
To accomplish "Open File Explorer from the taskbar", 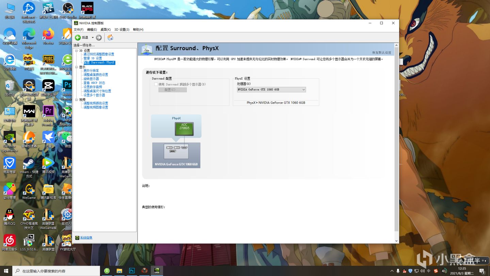I will 119,271.
